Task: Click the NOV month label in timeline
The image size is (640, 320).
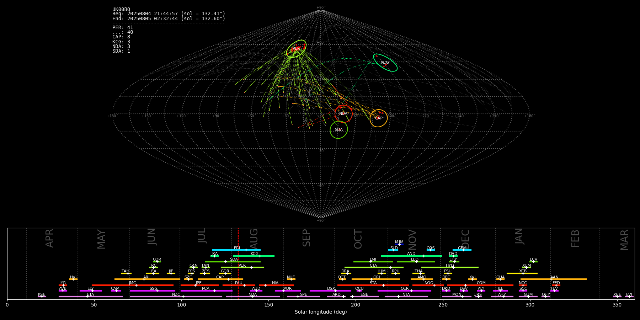Action: [x=412, y=240]
